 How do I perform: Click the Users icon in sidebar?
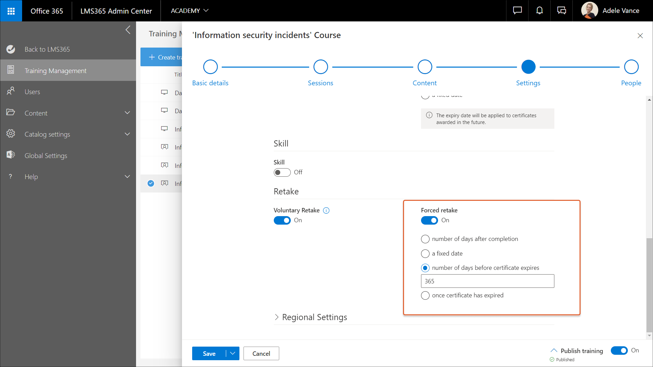pos(11,91)
